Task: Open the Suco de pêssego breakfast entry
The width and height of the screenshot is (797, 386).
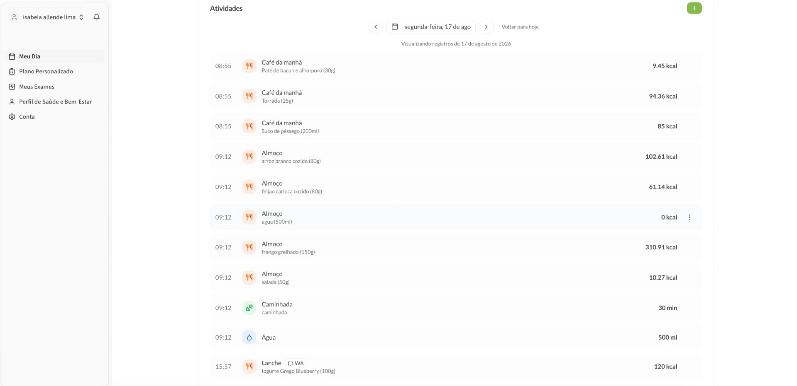Action: [456, 126]
